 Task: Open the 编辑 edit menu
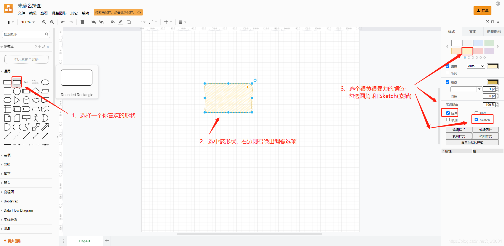tap(33, 13)
